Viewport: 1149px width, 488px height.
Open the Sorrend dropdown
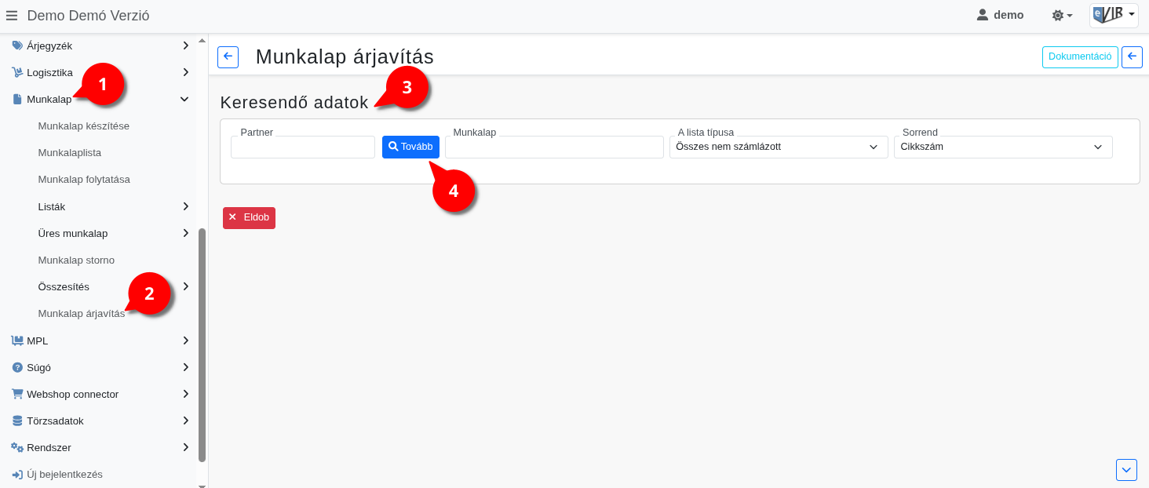coord(1002,147)
